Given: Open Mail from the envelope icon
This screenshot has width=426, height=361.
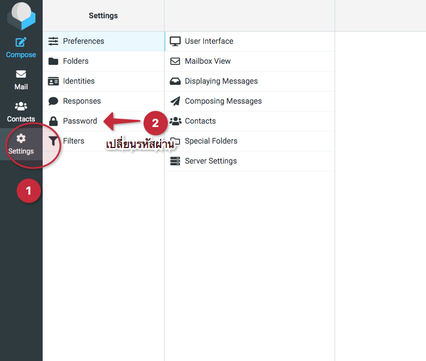Looking at the screenshot, I should (x=21, y=74).
